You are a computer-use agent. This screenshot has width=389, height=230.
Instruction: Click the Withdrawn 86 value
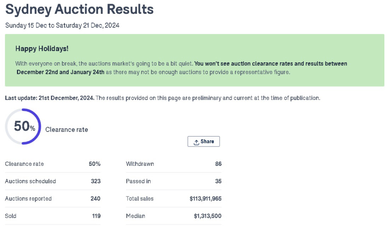(218, 164)
